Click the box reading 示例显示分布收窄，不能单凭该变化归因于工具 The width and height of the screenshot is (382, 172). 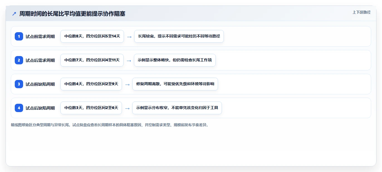(177, 108)
